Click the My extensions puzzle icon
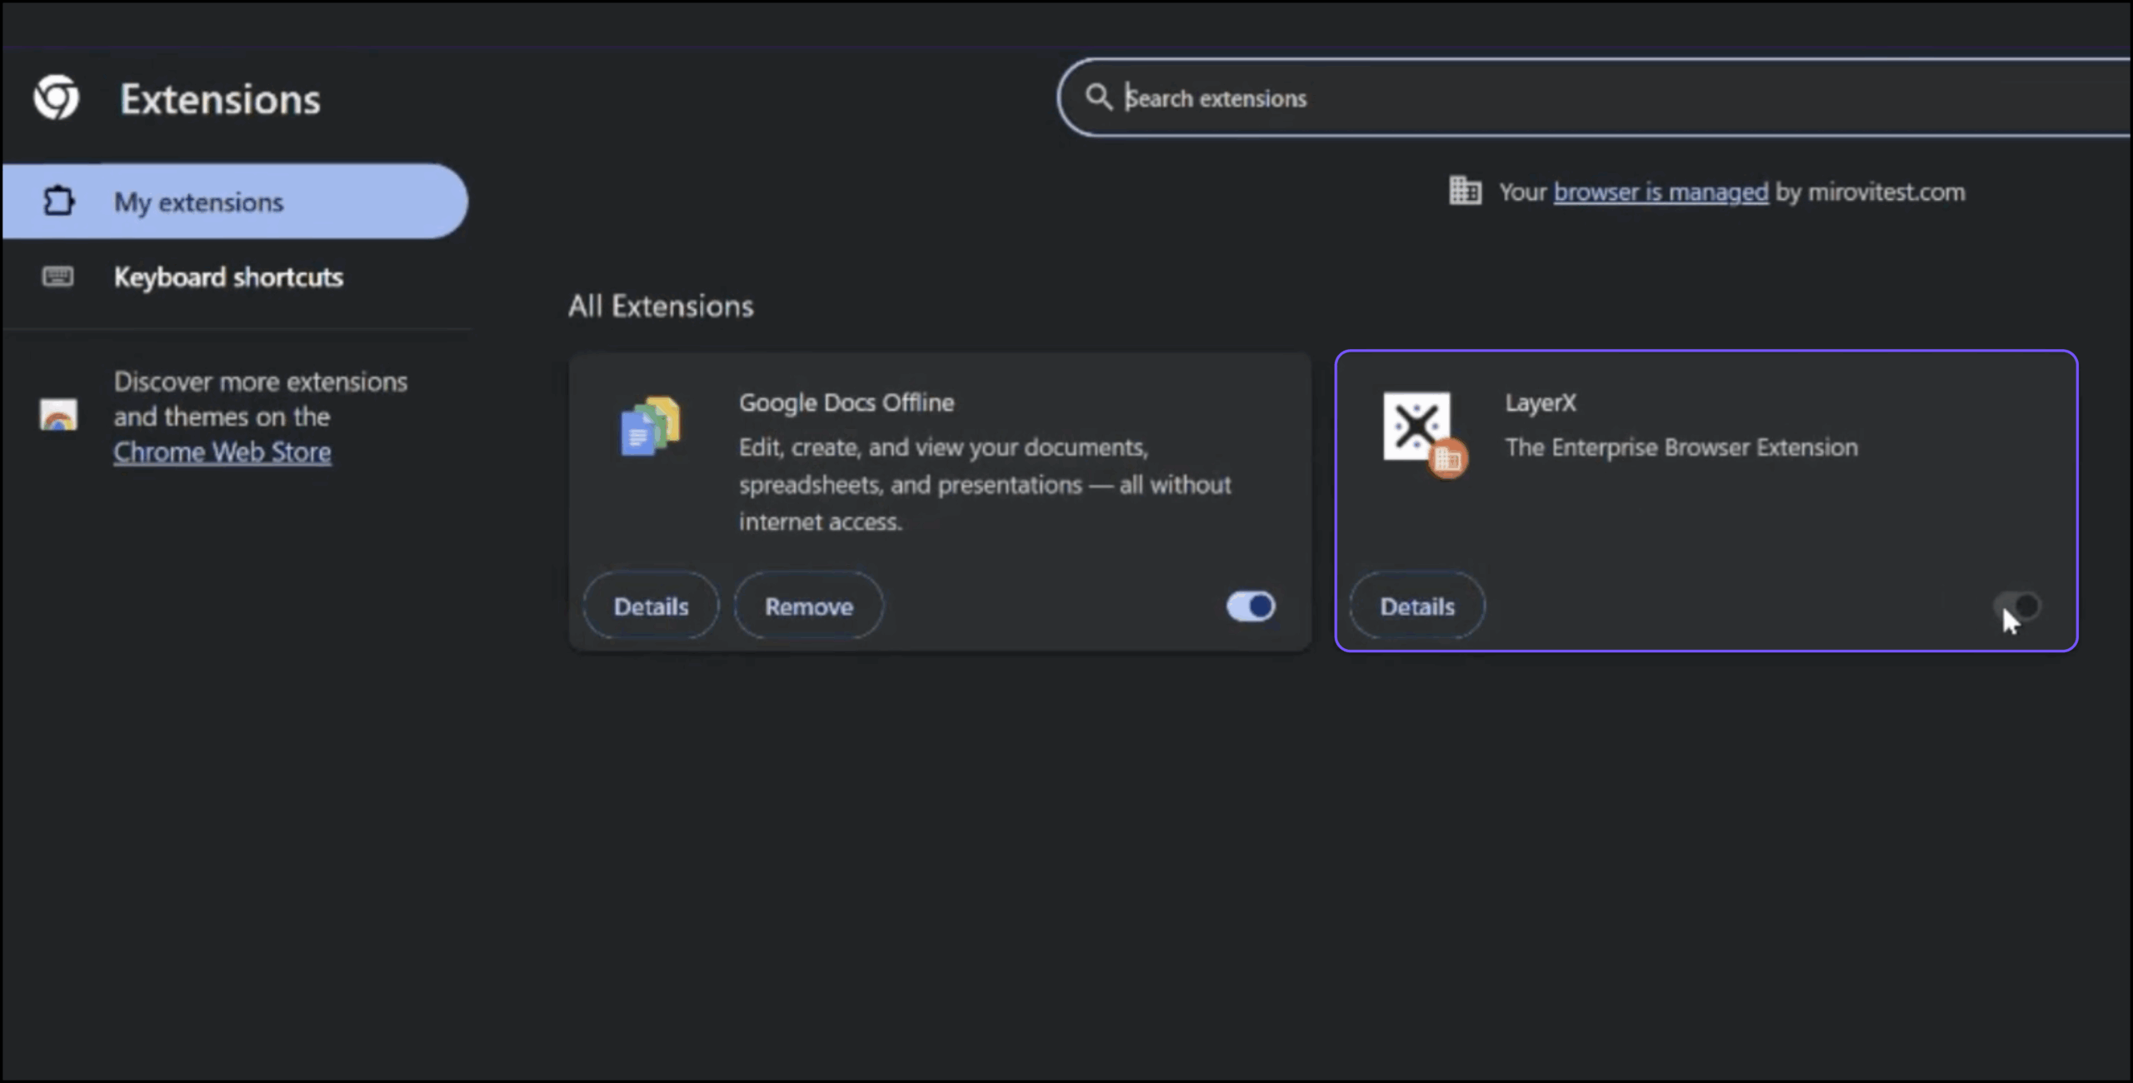Viewport: 2133px width, 1083px height. (x=58, y=202)
